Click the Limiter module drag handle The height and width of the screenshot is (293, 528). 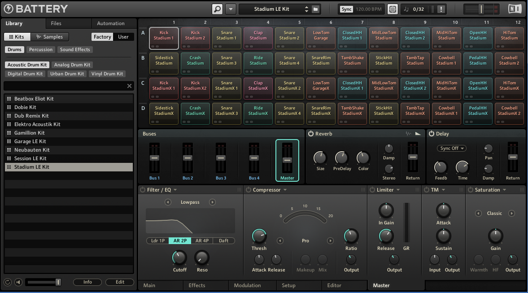tap(418, 190)
